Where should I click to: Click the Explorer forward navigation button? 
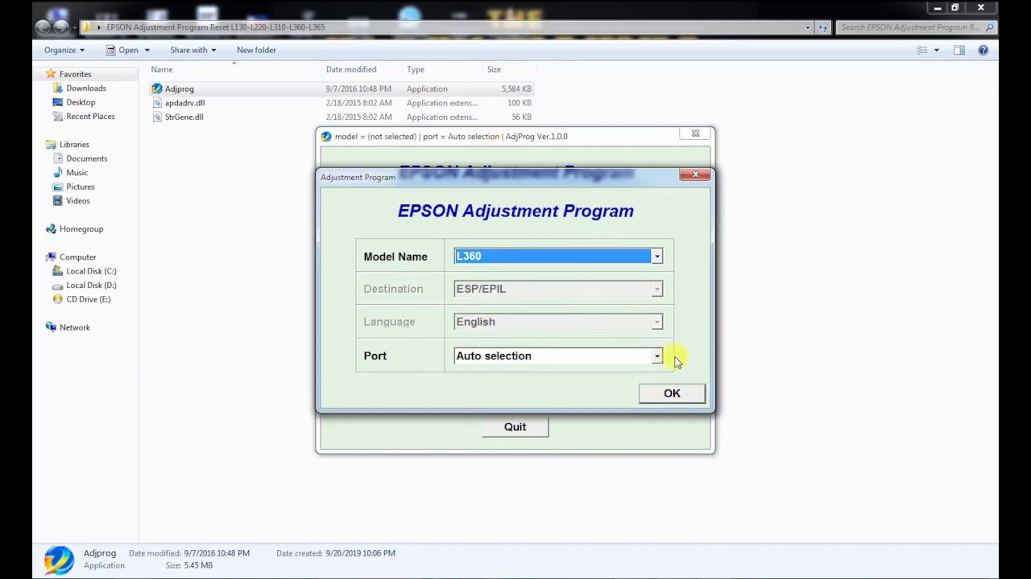pos(61,27)
